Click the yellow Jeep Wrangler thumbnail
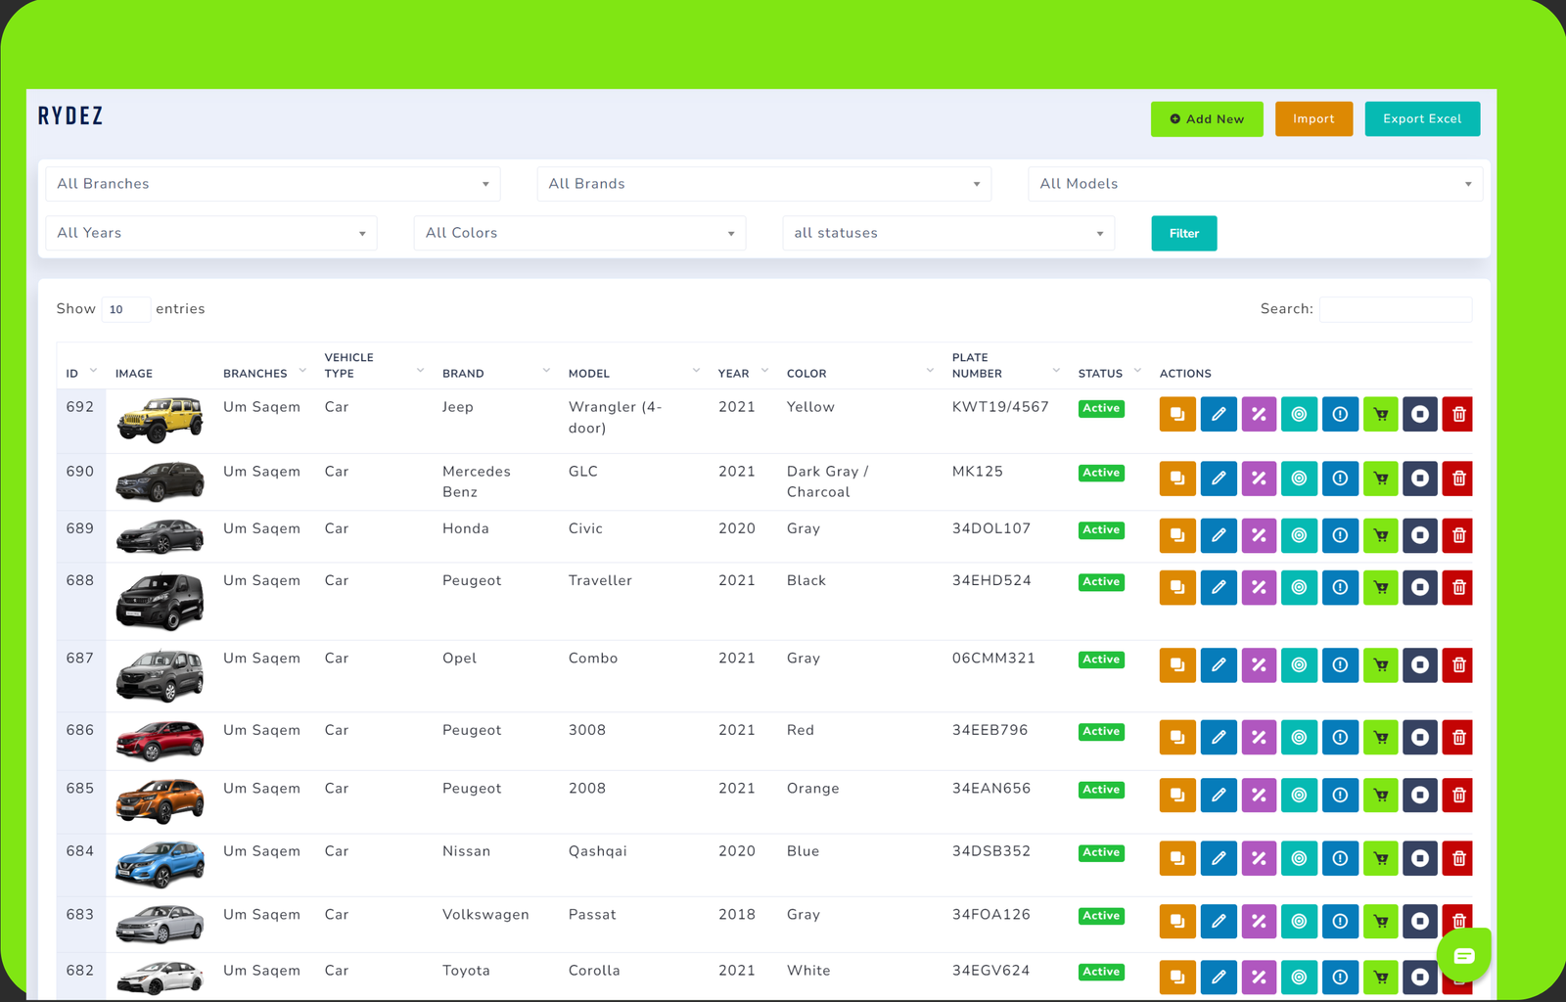The image size is (1566, 1002). point(160,420)
